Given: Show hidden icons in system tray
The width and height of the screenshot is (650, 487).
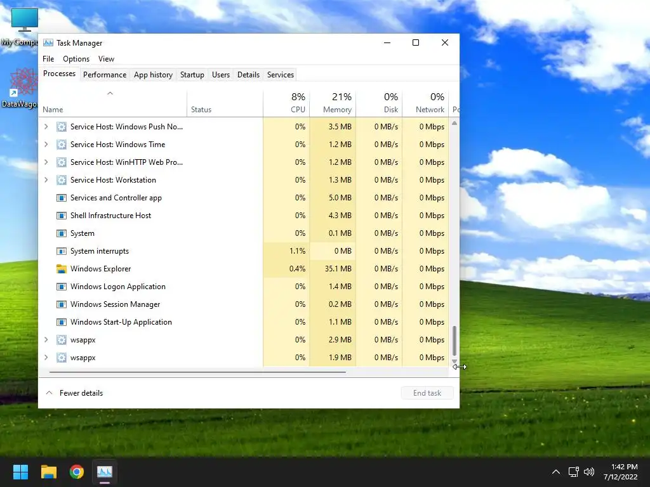Looking at the screenshot, I should [556, 472].
